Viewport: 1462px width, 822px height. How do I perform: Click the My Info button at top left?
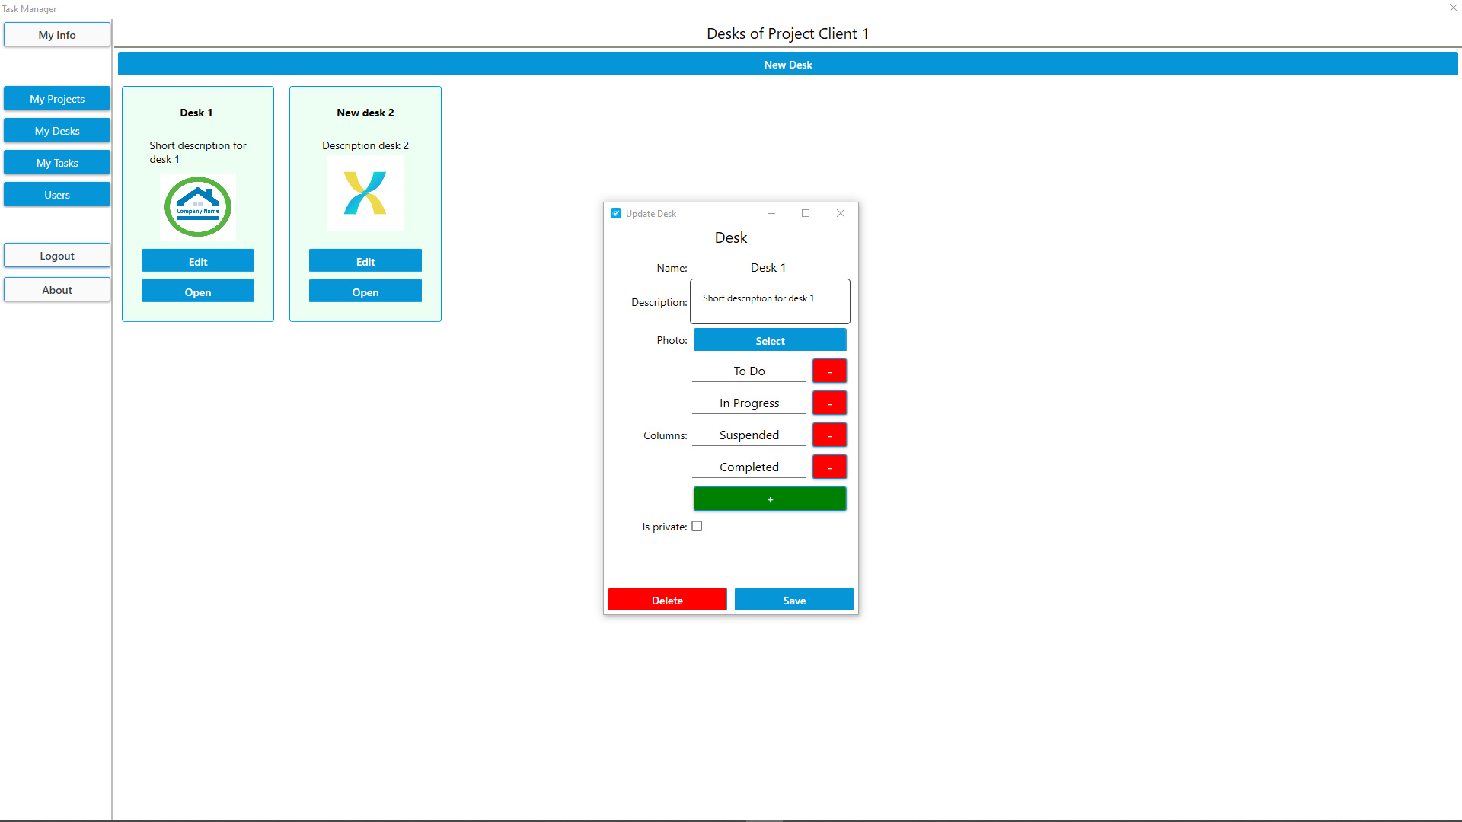pyautogui.click(x=57, y=34)
